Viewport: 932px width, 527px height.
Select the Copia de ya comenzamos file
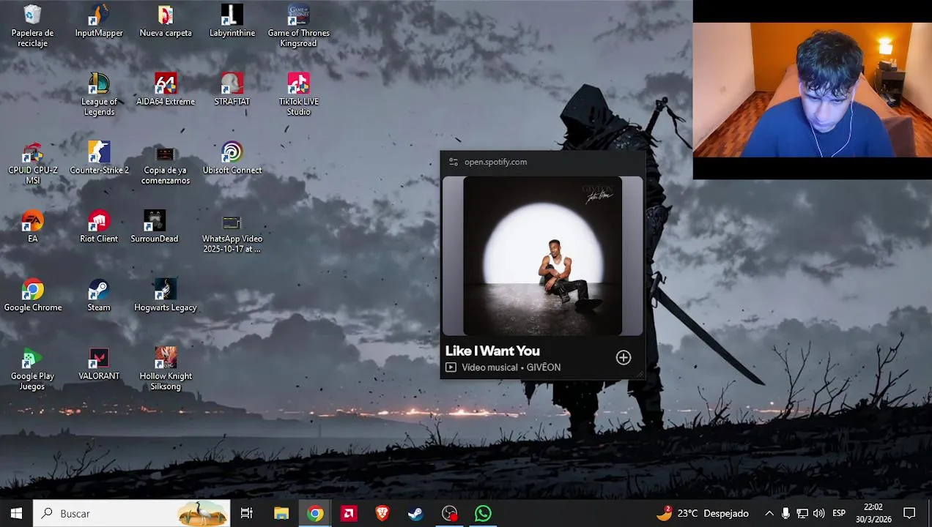point(166,163)
